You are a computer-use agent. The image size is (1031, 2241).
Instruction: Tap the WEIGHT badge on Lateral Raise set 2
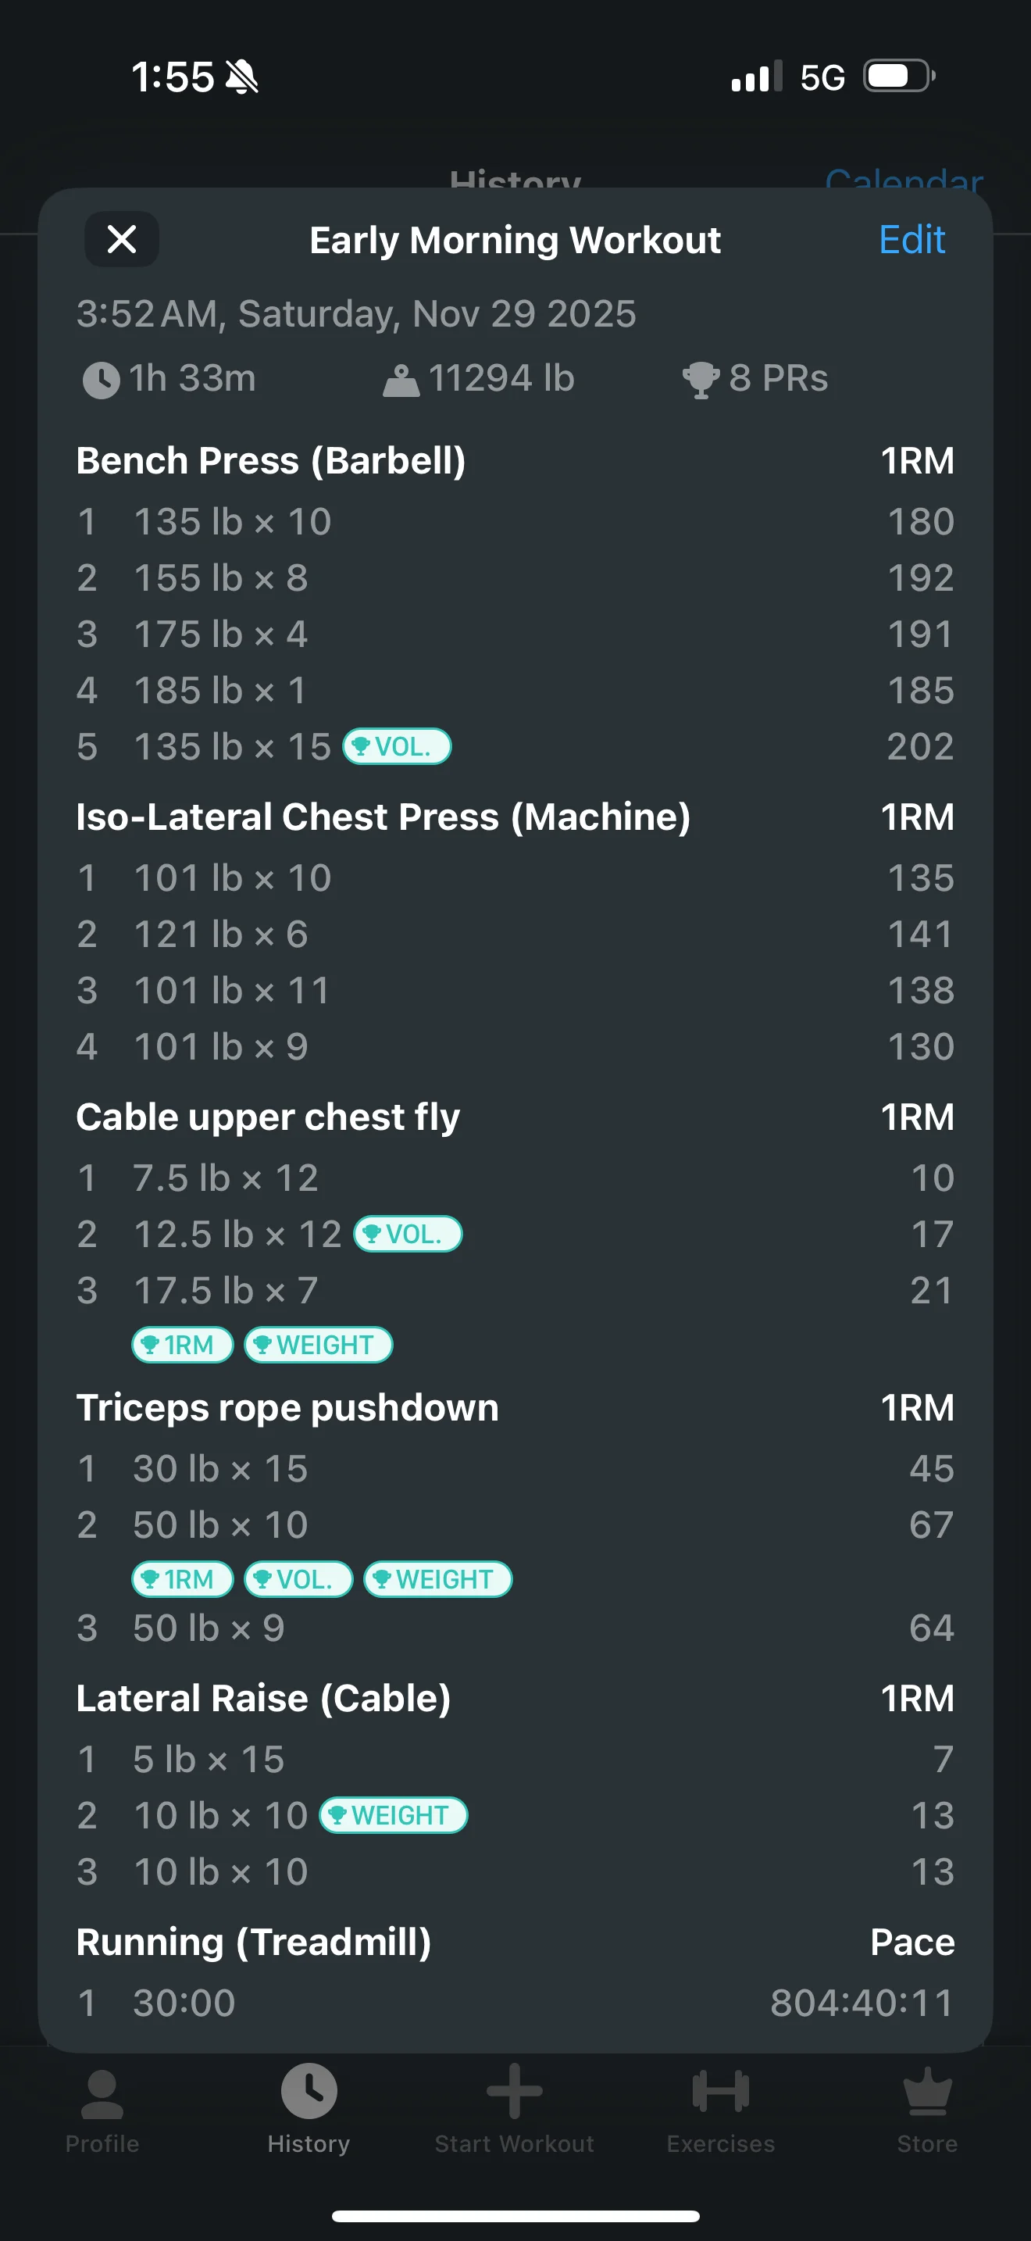point(394,1816)
